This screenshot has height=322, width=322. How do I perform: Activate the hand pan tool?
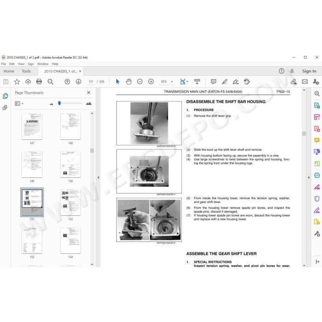pyautogui.click(x=129, y=82)
